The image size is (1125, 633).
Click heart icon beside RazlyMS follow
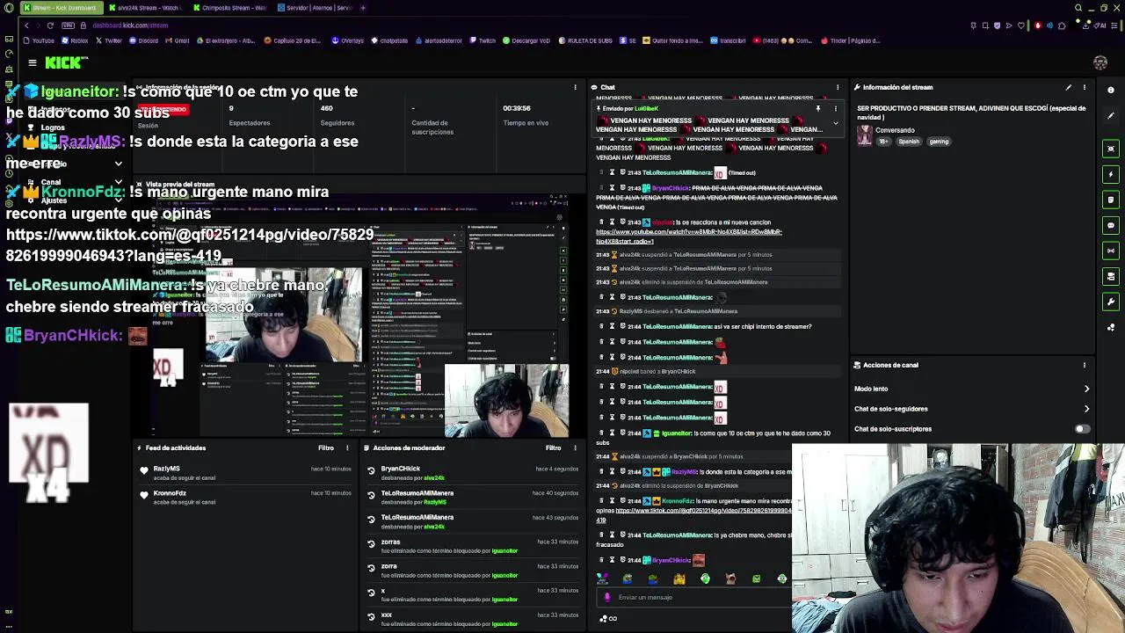(x=144, y=470)
